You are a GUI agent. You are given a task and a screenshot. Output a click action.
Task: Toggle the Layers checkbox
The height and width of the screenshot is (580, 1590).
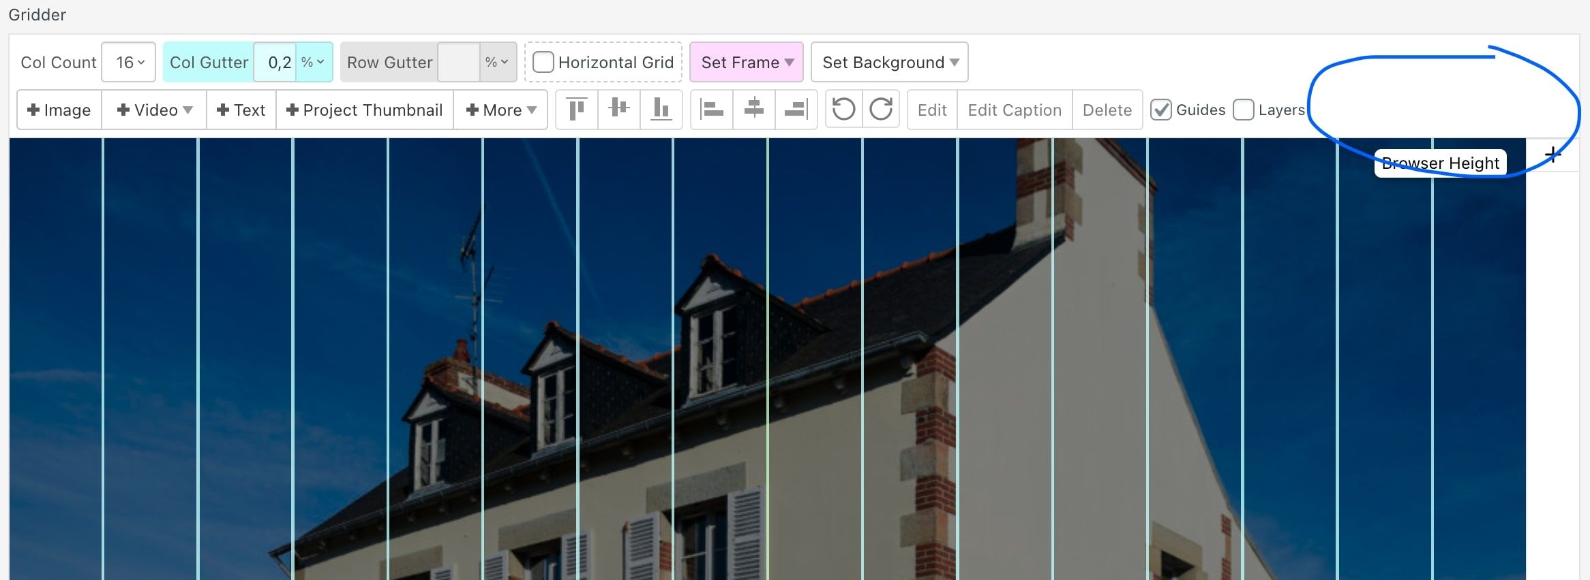click(1244, 110)
